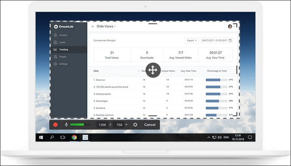Cancel the screen recording

pos(149,125)
